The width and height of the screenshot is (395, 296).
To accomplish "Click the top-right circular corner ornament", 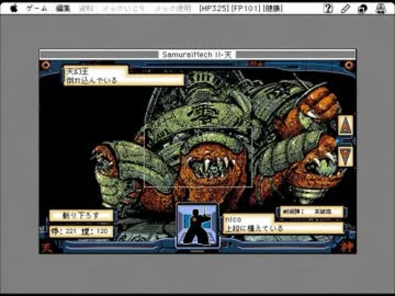I will [x=349, y=65].
